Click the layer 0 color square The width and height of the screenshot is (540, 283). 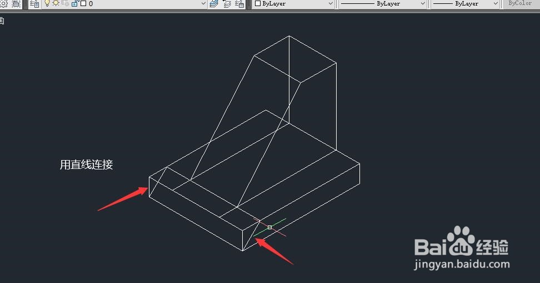point(83,4)
